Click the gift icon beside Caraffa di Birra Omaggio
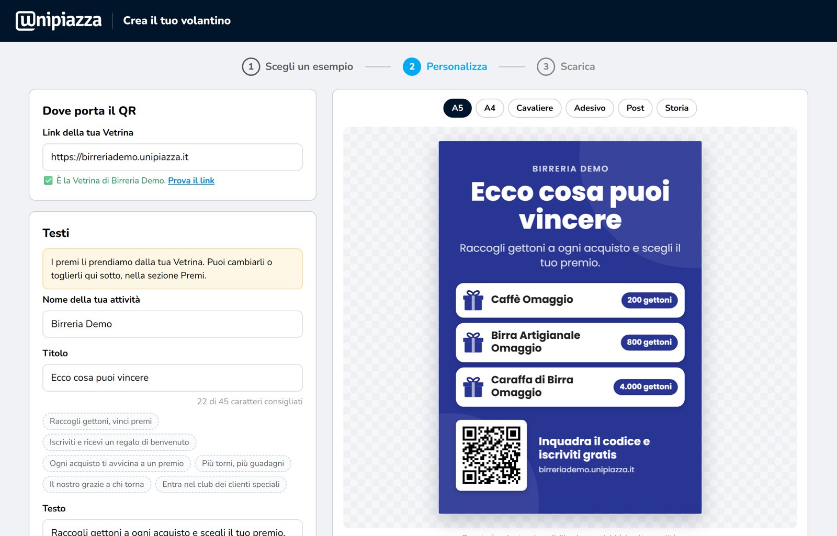The width and height of the screenshot is (837, 536). click(x=473, y=387)
